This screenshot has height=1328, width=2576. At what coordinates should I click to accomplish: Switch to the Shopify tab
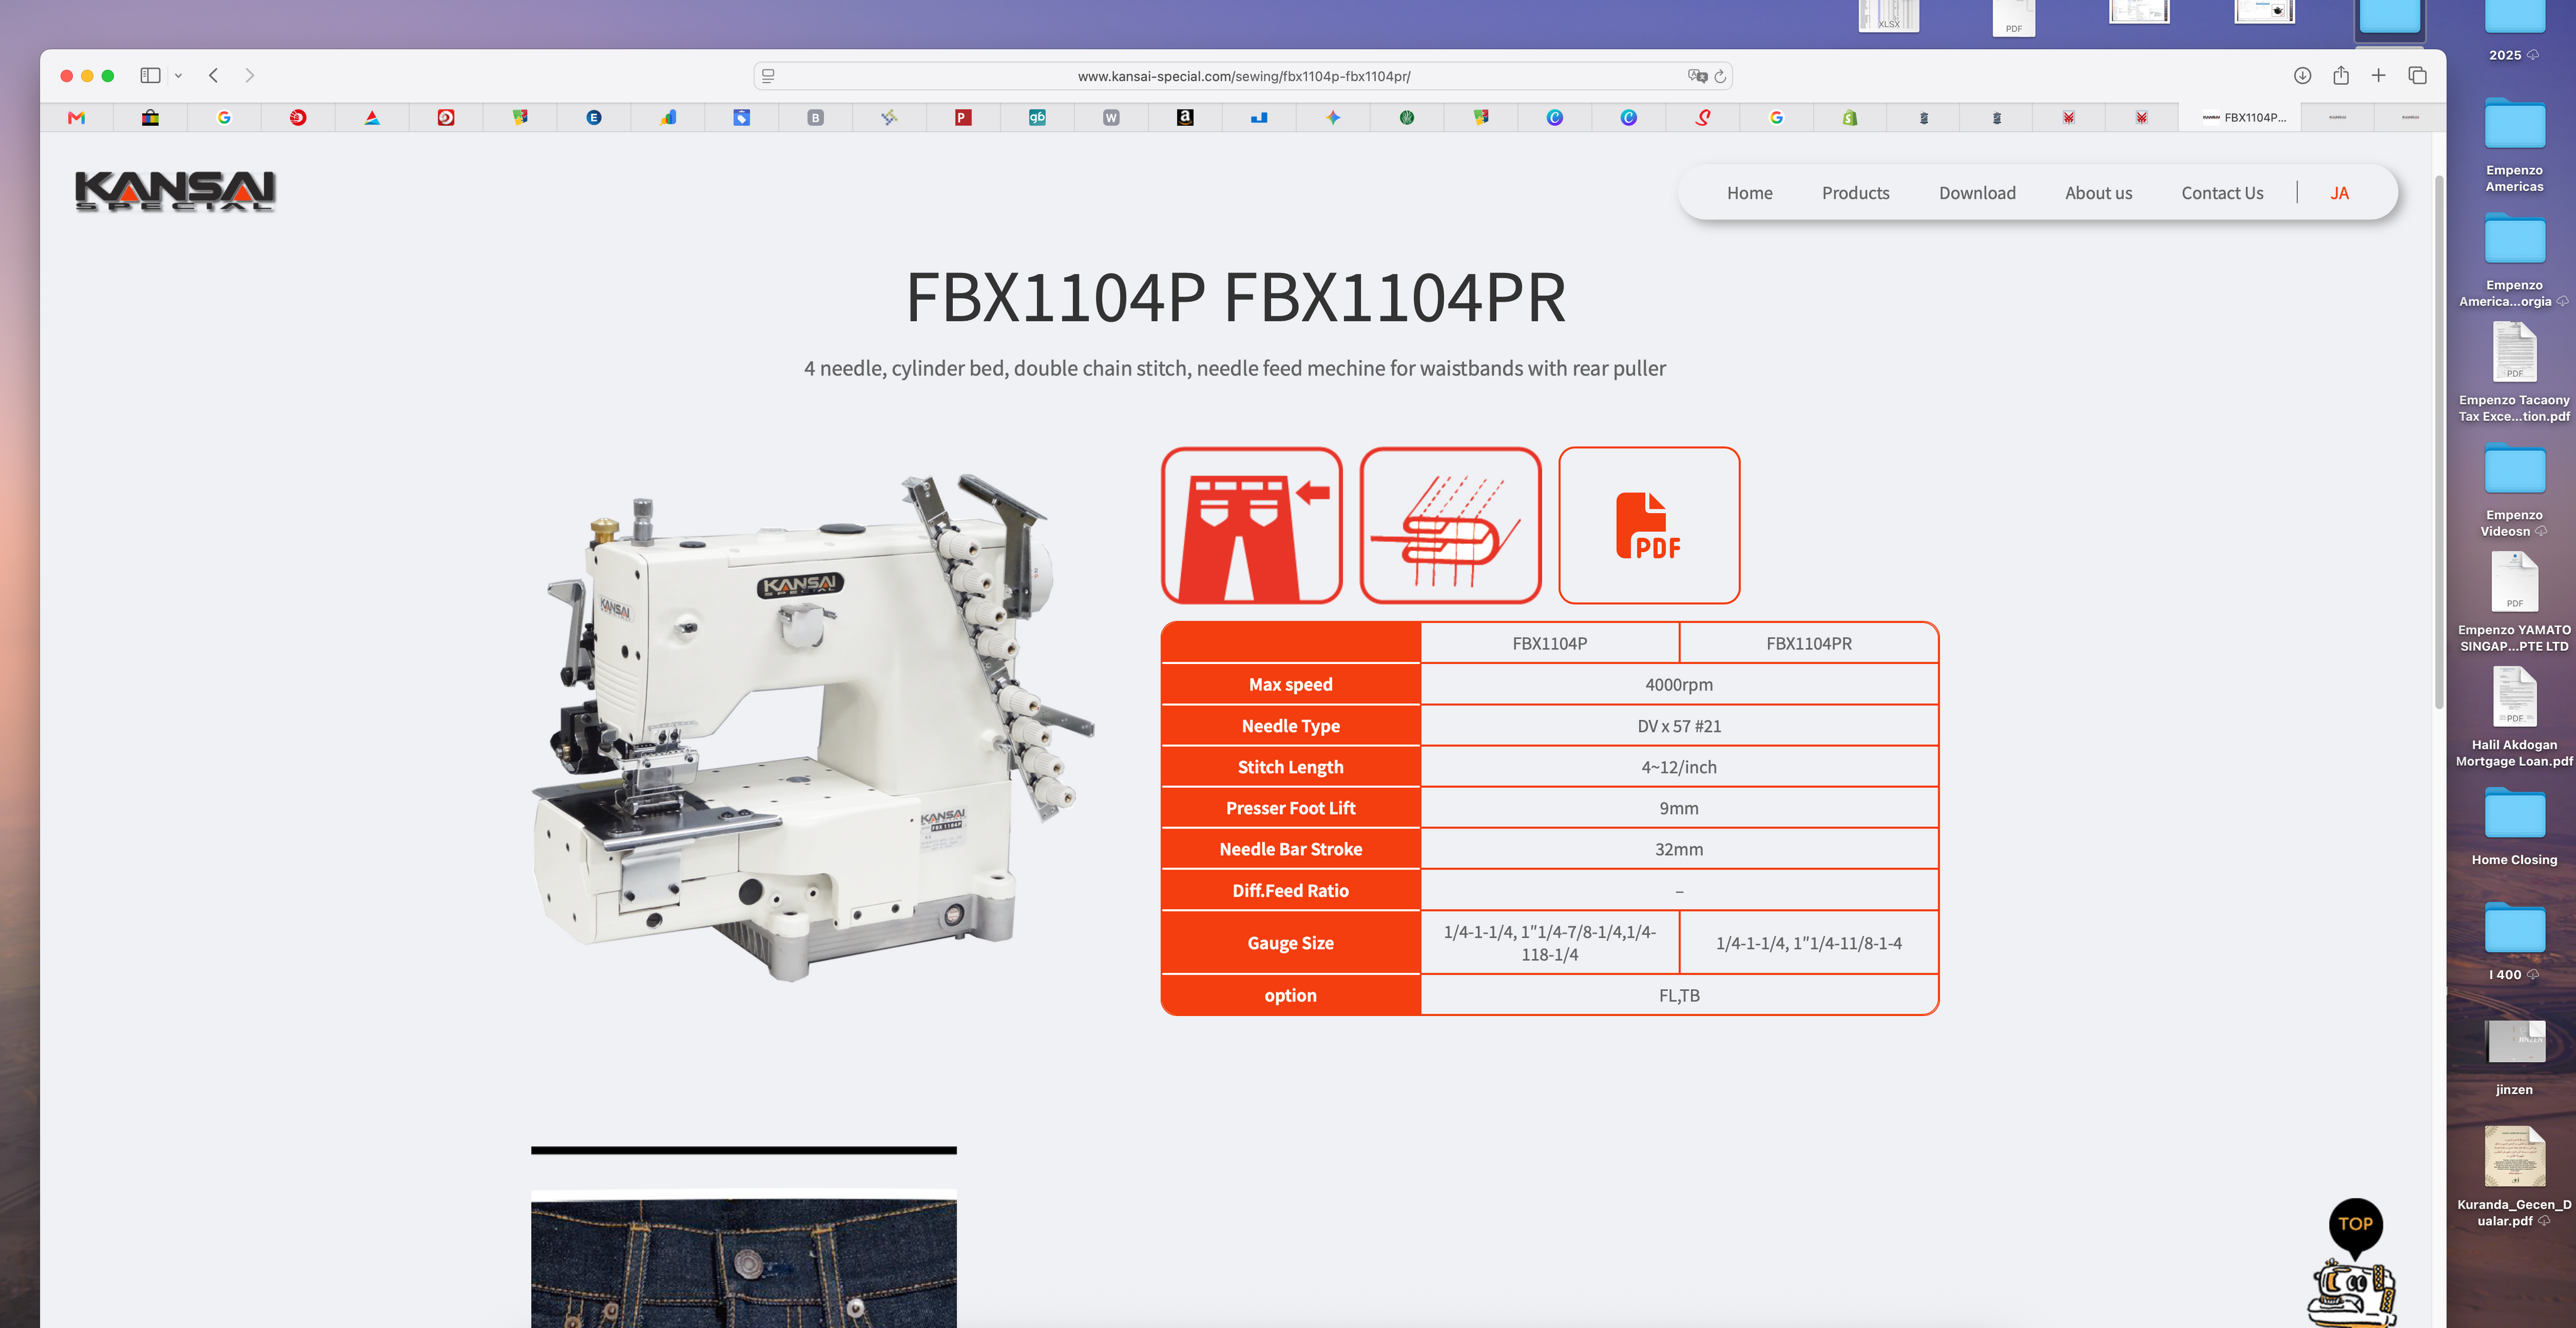coord(1850,118)
